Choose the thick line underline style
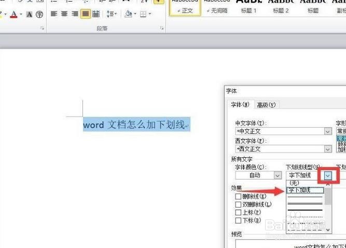 pyautogui.click(x=306, y=210)
